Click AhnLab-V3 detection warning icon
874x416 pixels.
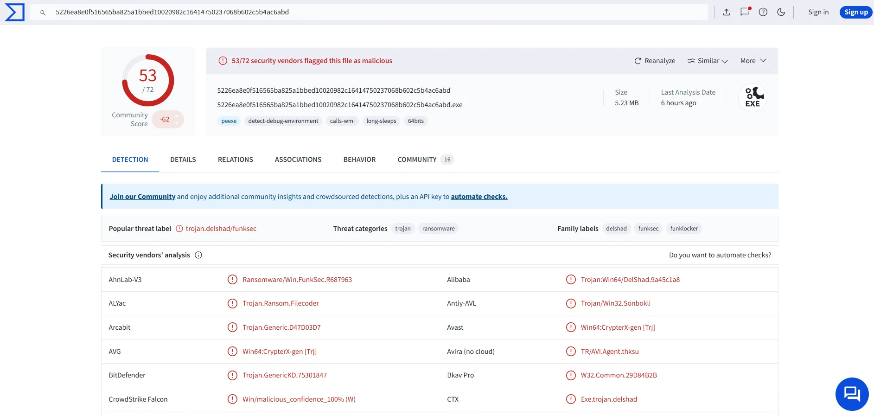click(x=232, y=280)
